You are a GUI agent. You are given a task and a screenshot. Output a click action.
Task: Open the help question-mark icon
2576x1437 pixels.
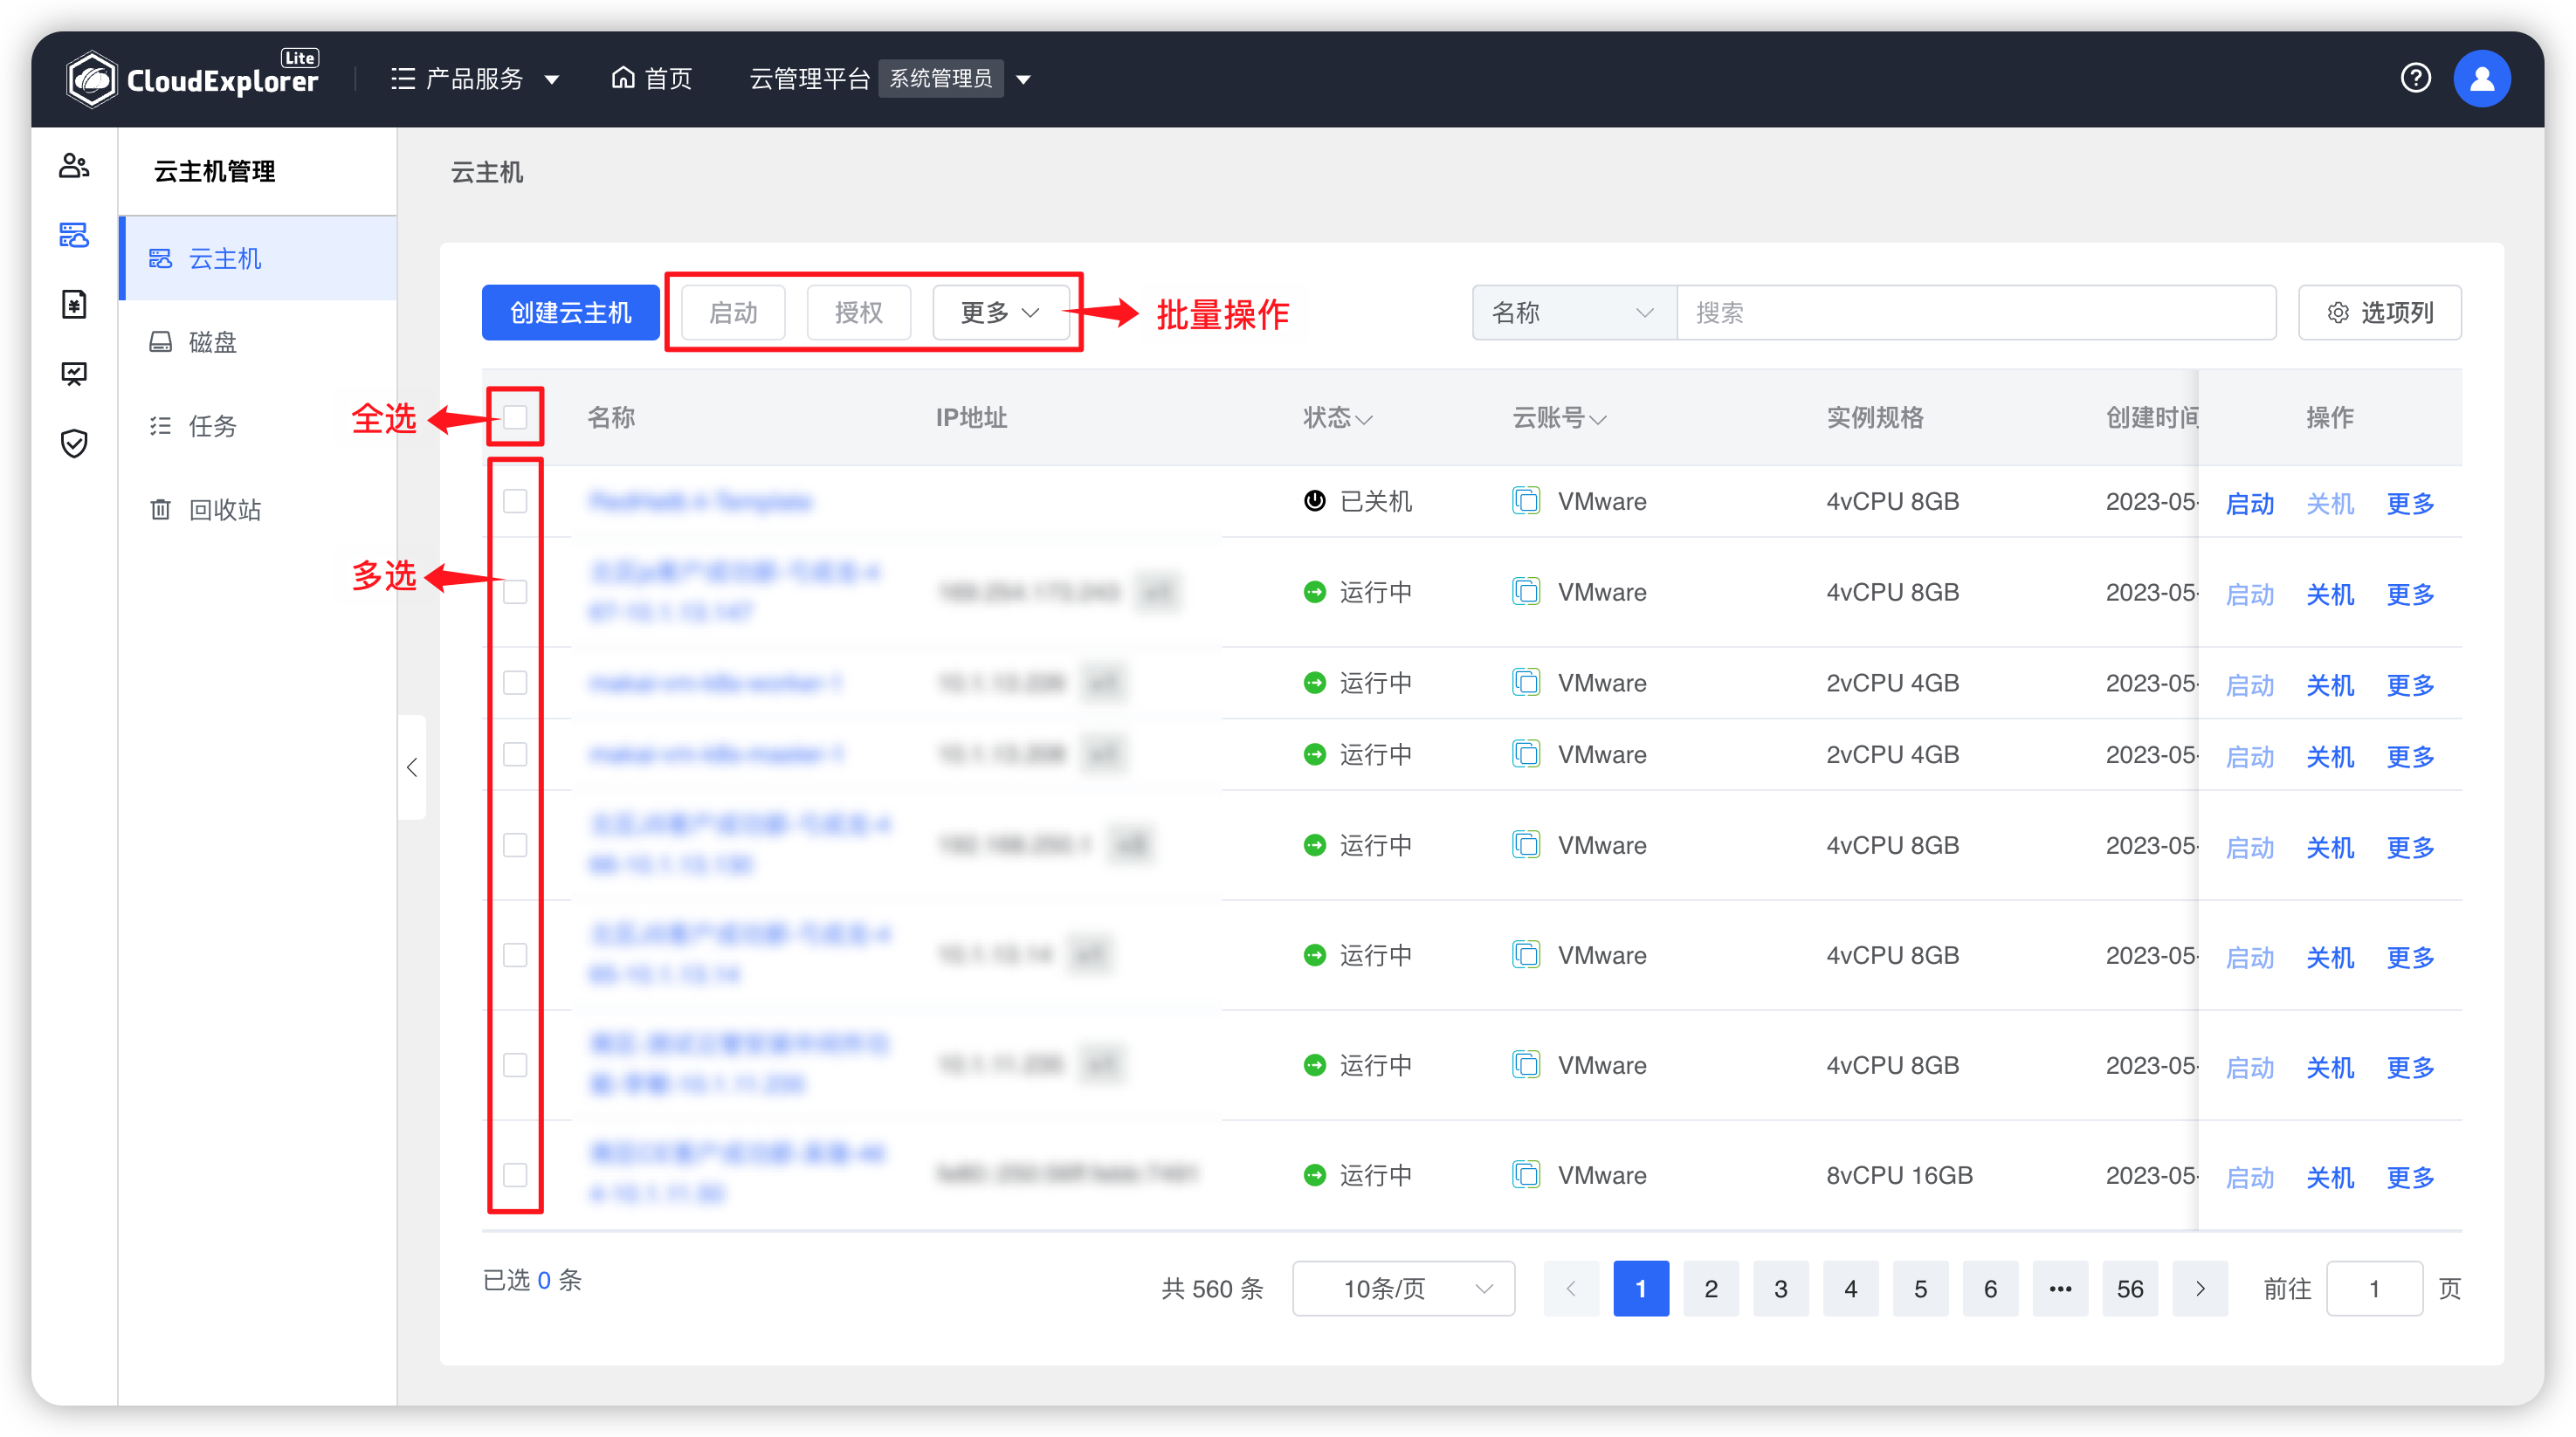2415,78
